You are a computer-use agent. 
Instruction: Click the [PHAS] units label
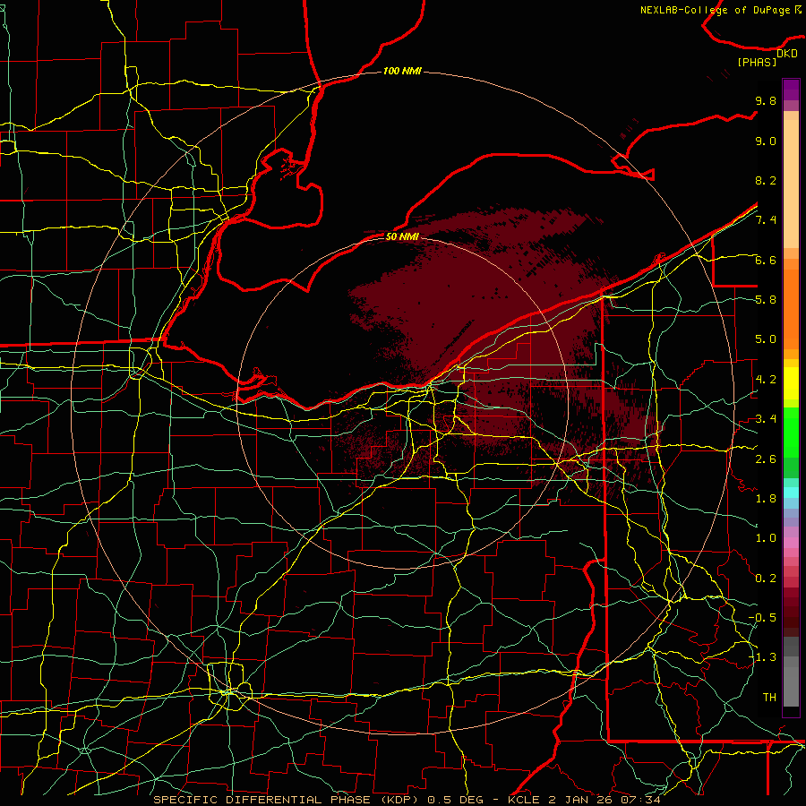point(757,62)
